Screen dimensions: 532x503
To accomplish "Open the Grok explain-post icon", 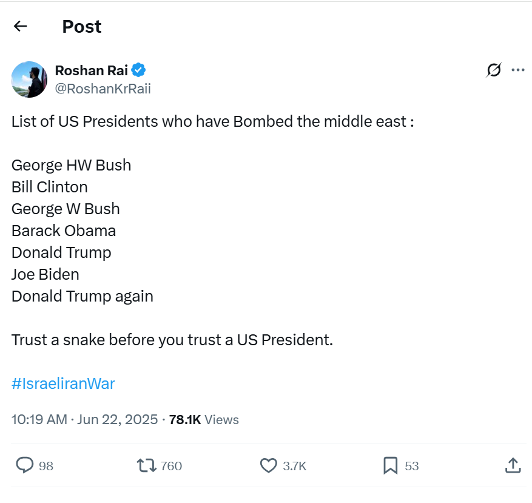I will coord(494,70).
